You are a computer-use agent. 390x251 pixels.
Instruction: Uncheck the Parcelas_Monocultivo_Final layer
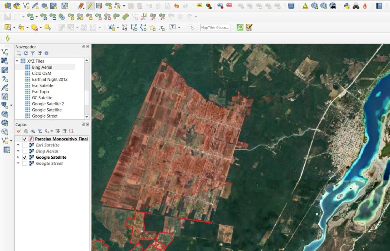tap(25, 139)
